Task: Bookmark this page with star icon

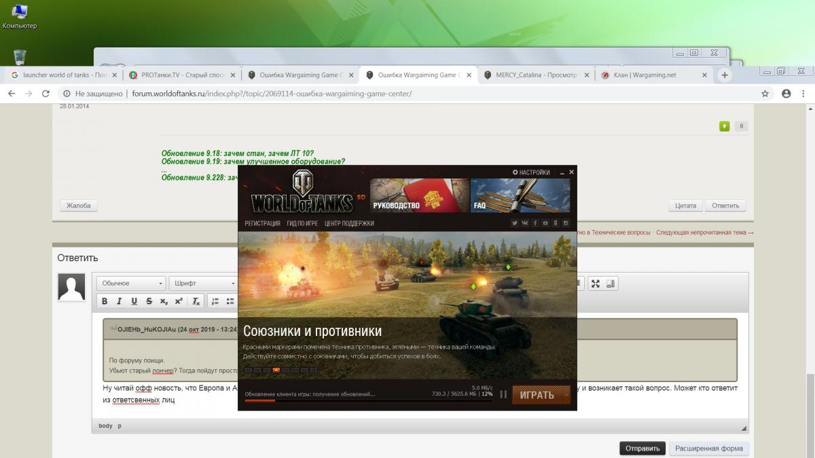Action: [765, 94]
